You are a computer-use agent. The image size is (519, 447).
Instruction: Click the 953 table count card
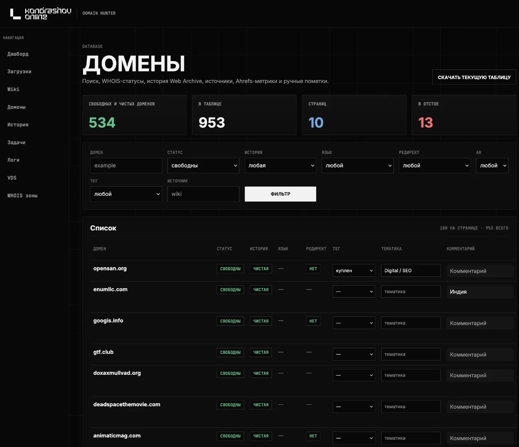click(244, 115)
